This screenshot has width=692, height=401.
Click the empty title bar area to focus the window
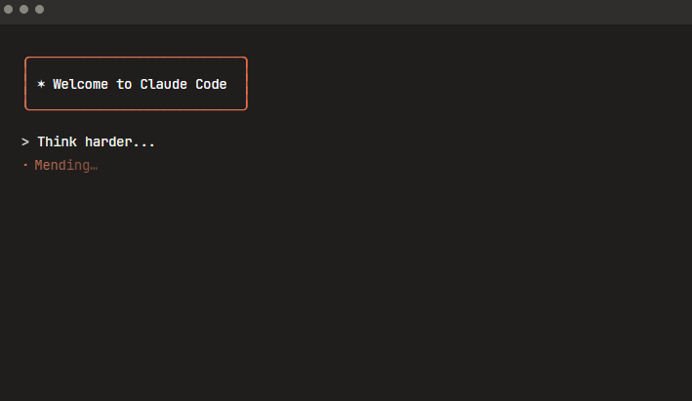pos(342,10)
